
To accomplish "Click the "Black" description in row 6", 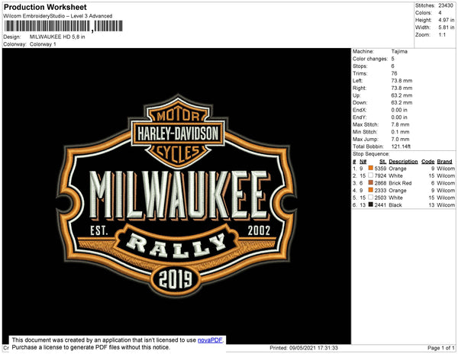I will 395,205.
